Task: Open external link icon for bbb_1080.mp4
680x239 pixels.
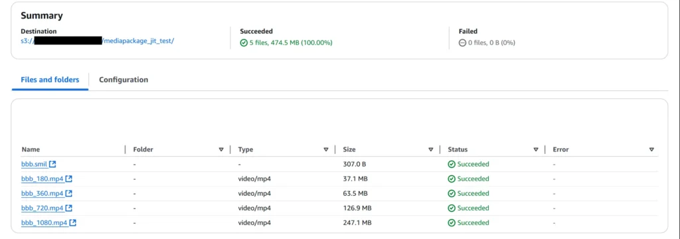Action: [x=73, y=222]
